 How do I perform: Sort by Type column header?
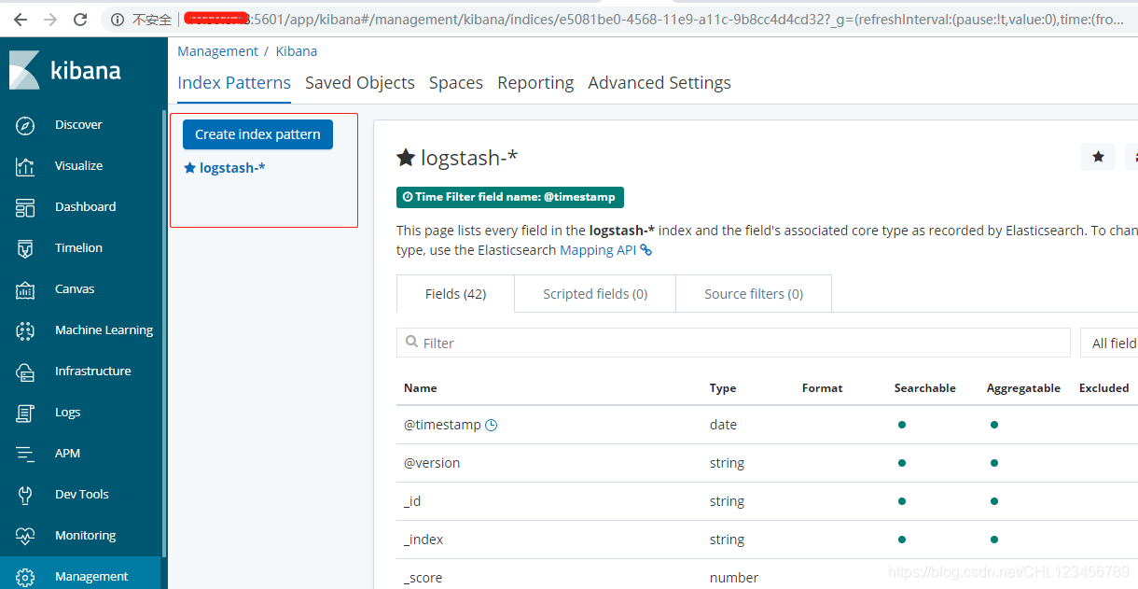(723, 388)
